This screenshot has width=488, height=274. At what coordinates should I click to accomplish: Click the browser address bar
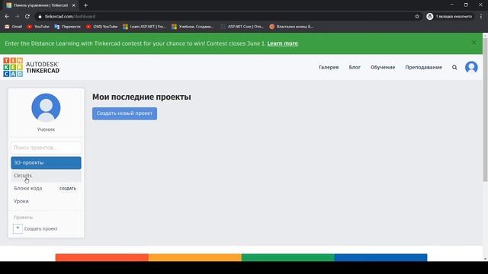point(227,17)
